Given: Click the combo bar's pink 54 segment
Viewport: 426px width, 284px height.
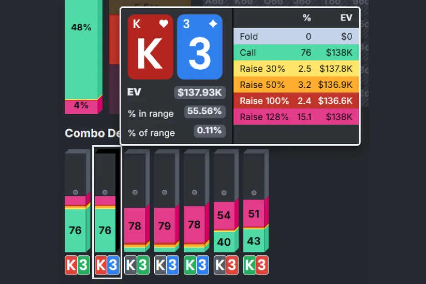Looking at the screenshot, I should [x=223, y=215].
